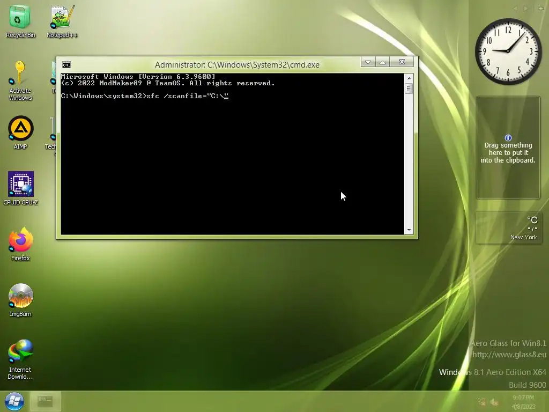Click the volume speaker tray icon
The width and height of the screenshot is (549, 412).
(494, 402)
